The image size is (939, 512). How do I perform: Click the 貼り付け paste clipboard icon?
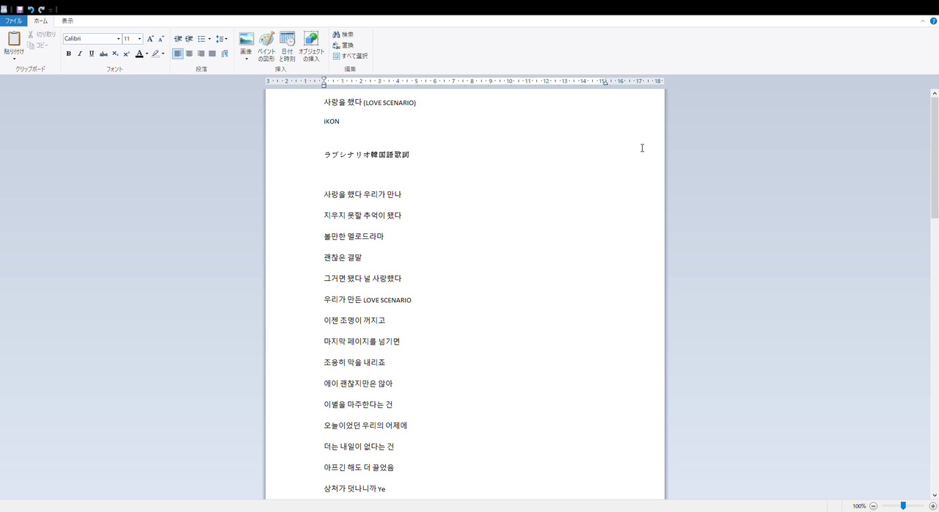pyautogui.click(x=14, y=39)
